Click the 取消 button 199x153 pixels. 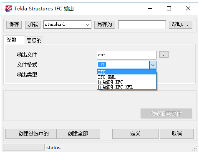click(176, 134)
